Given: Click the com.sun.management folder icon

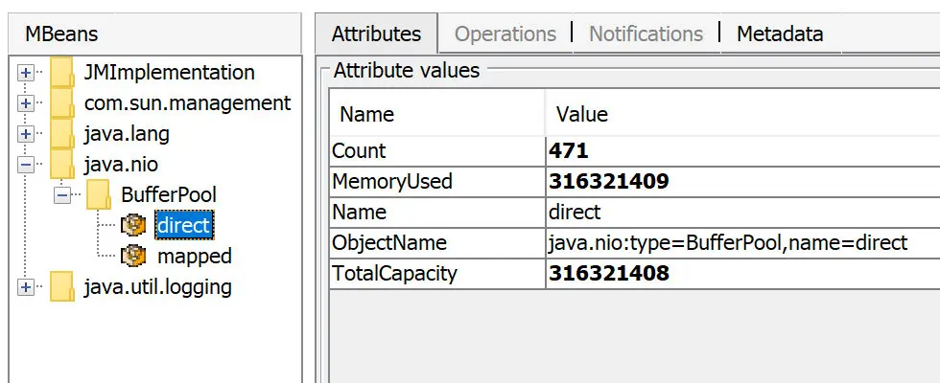Looking at the screenshot, I should coord(62,103).
